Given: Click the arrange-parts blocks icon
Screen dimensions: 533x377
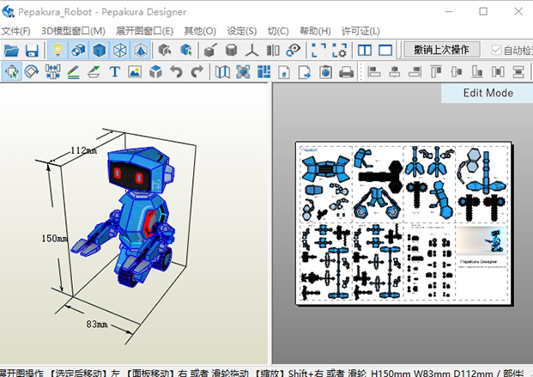Looking at the screenshot, I should tap(263, 72).
